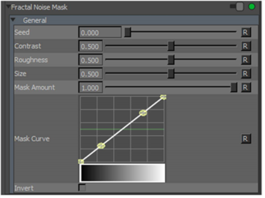This screenshot has height=198, width=265.
Task: Reset the Mask Curve with R button
Action: tap(245, 139)
